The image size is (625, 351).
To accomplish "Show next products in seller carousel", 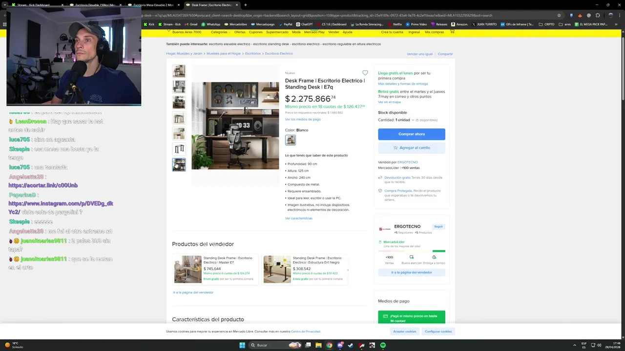I will click(348, 270).
